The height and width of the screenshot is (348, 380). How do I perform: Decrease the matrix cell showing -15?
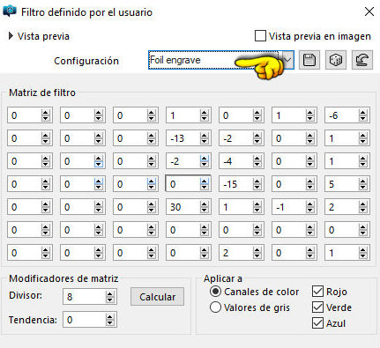(257, 187)
